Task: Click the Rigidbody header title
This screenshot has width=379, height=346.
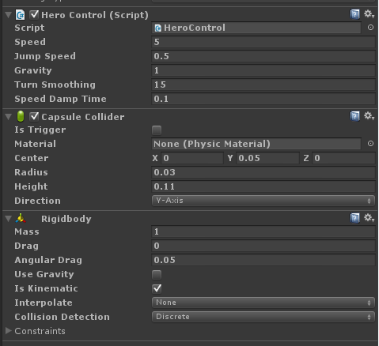Action: [66, 219]
